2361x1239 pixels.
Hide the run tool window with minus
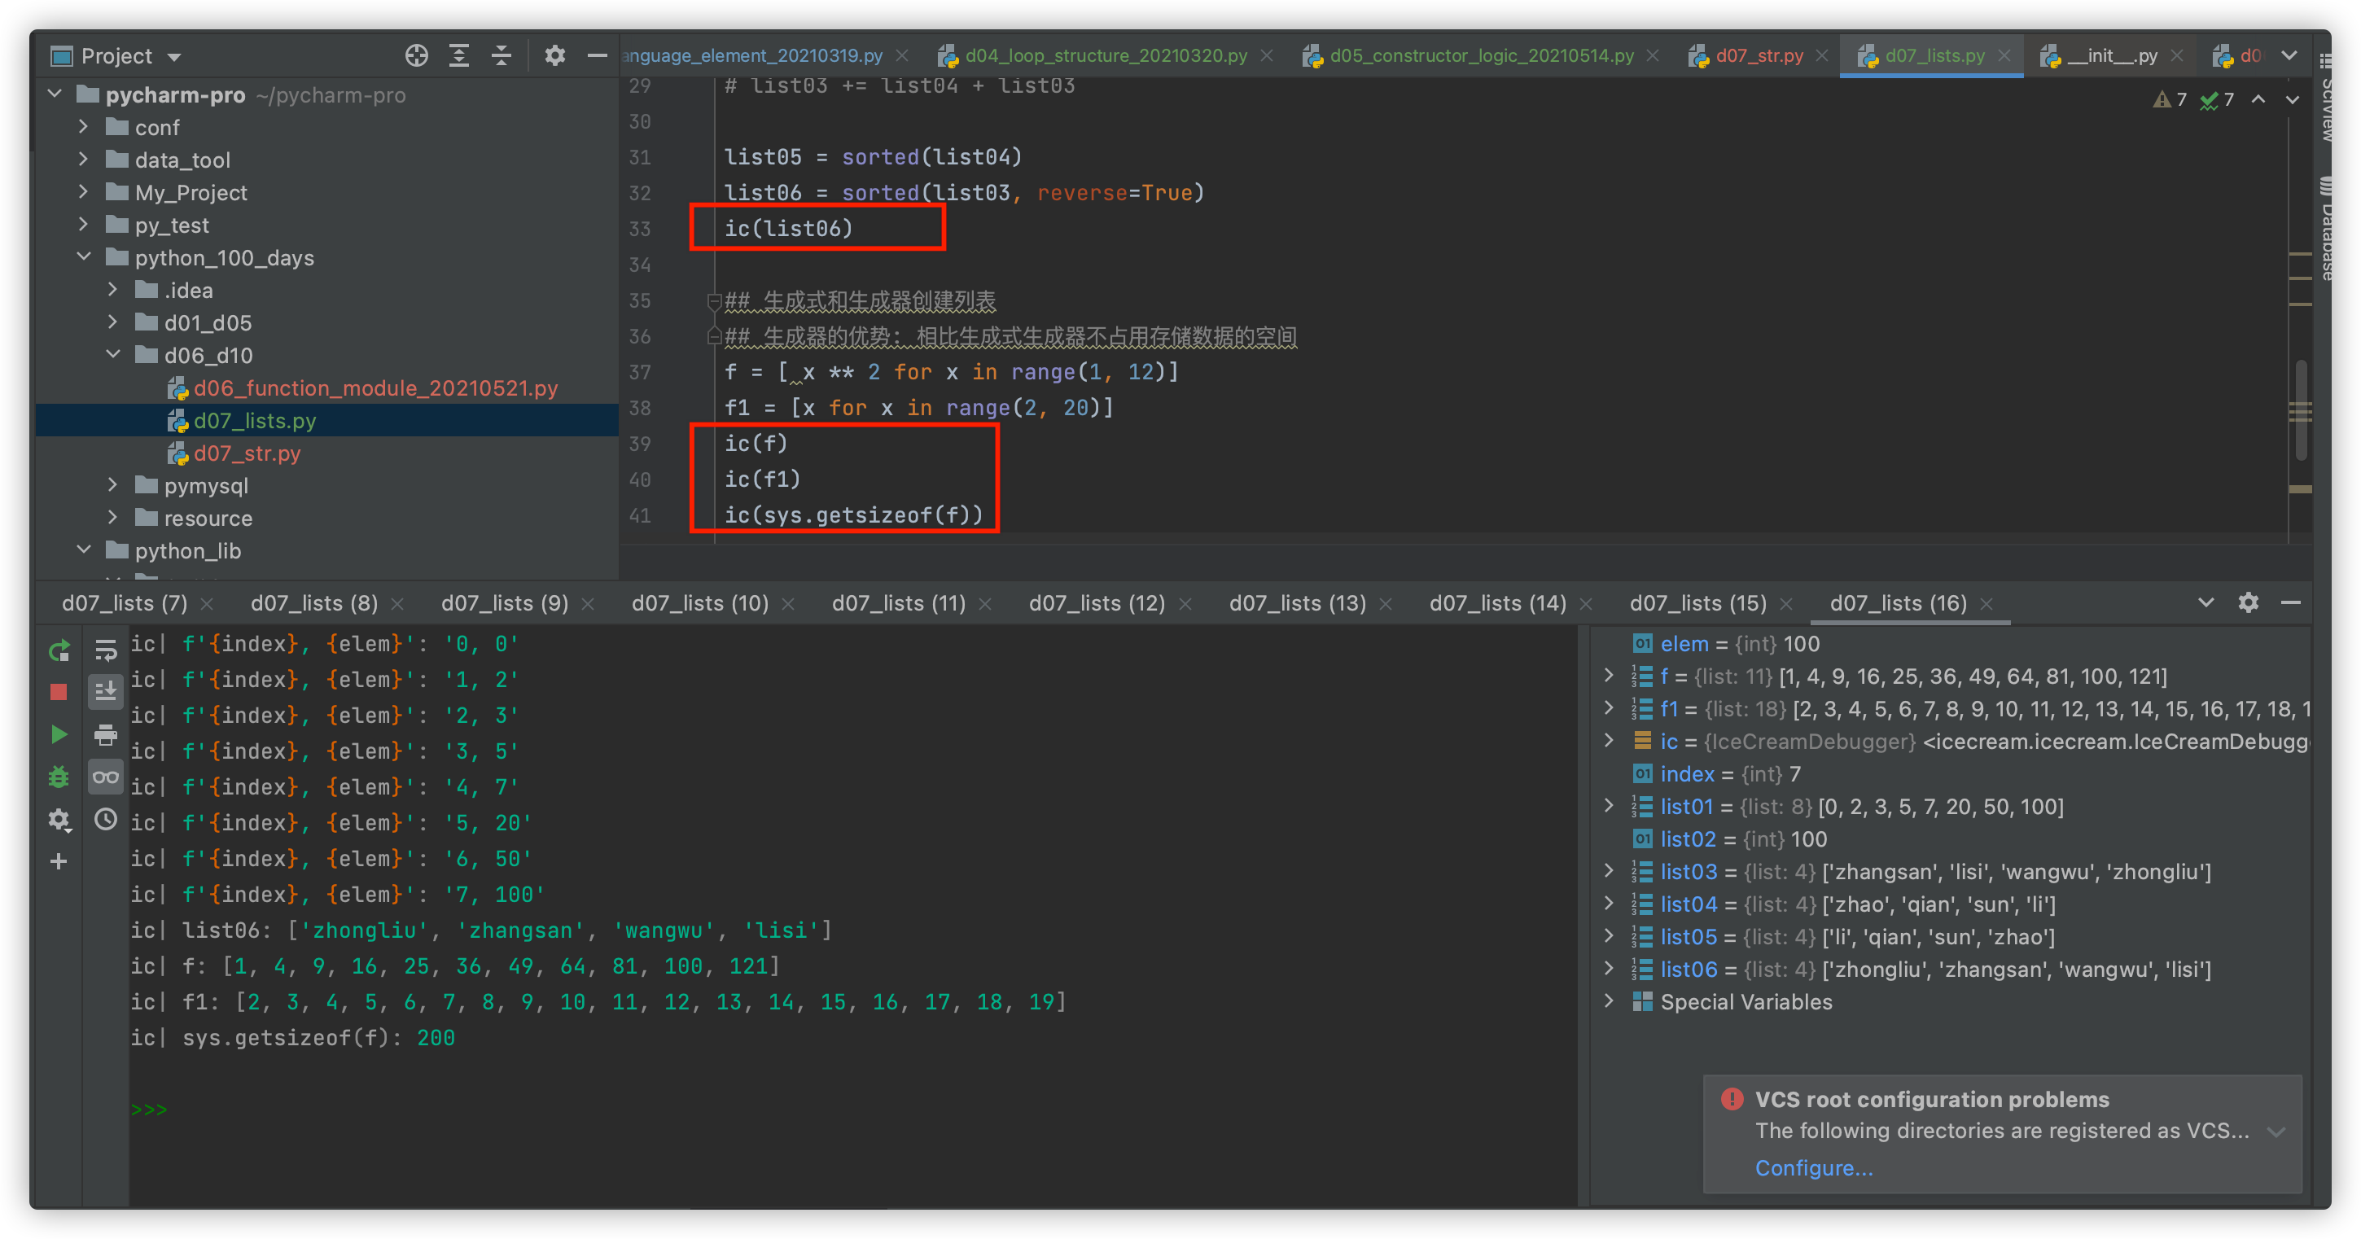pyautogui.click(x=2290, y=602)
